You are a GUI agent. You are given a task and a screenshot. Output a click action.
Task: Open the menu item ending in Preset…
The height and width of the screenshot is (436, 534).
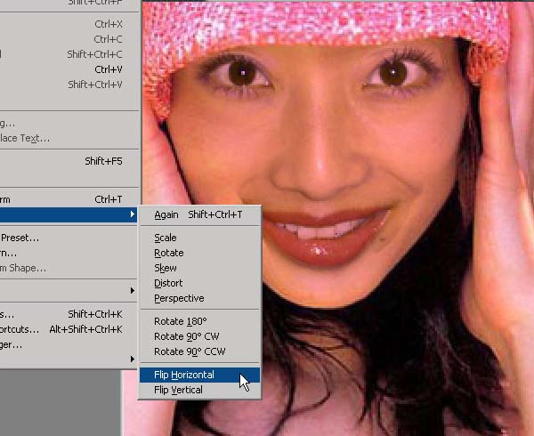pyautogui.click(x=69, y=238)
